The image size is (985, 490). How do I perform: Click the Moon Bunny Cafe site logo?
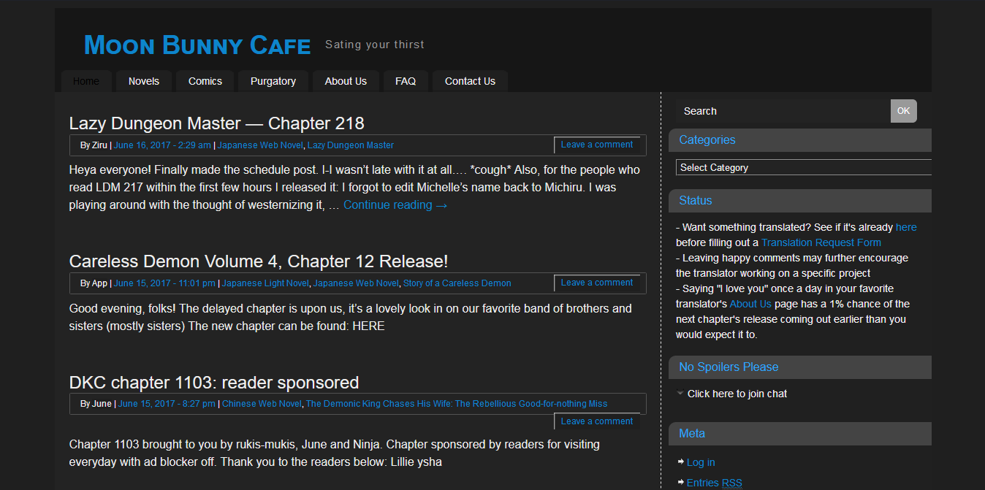pyautogui.click(x=196, y=45)
